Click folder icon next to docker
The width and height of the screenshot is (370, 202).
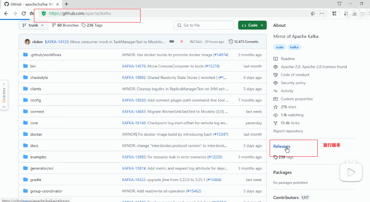[x=25, y=134]
